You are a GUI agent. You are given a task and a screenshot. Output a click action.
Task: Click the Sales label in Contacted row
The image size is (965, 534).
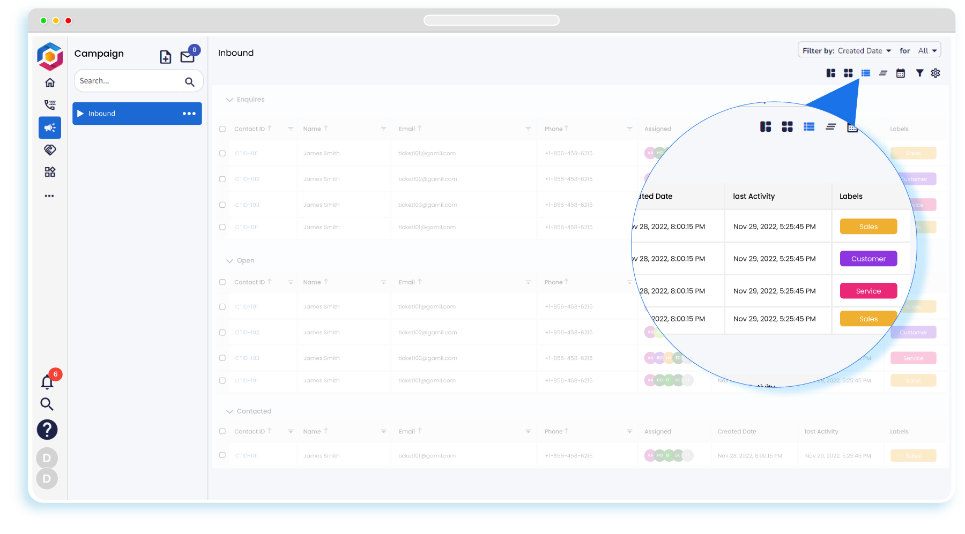pos(913,456)
